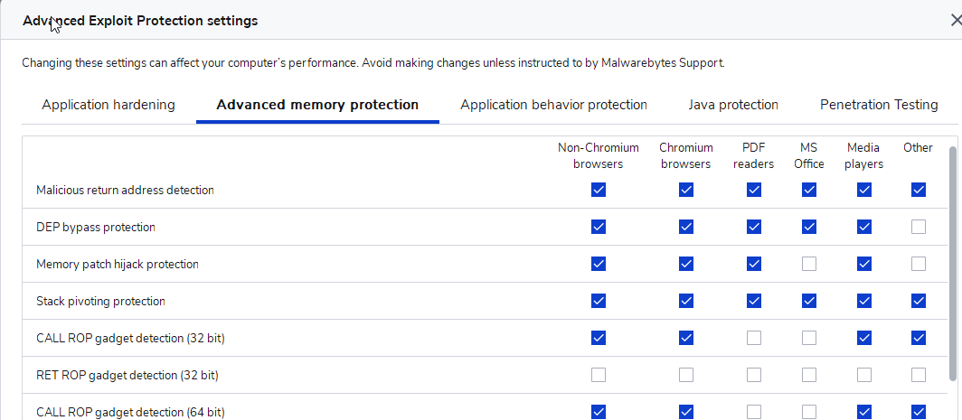This screenshot has width=962, height=420.
Task: Go to Penetration Testing tab
Action: [x=878, y=105]
